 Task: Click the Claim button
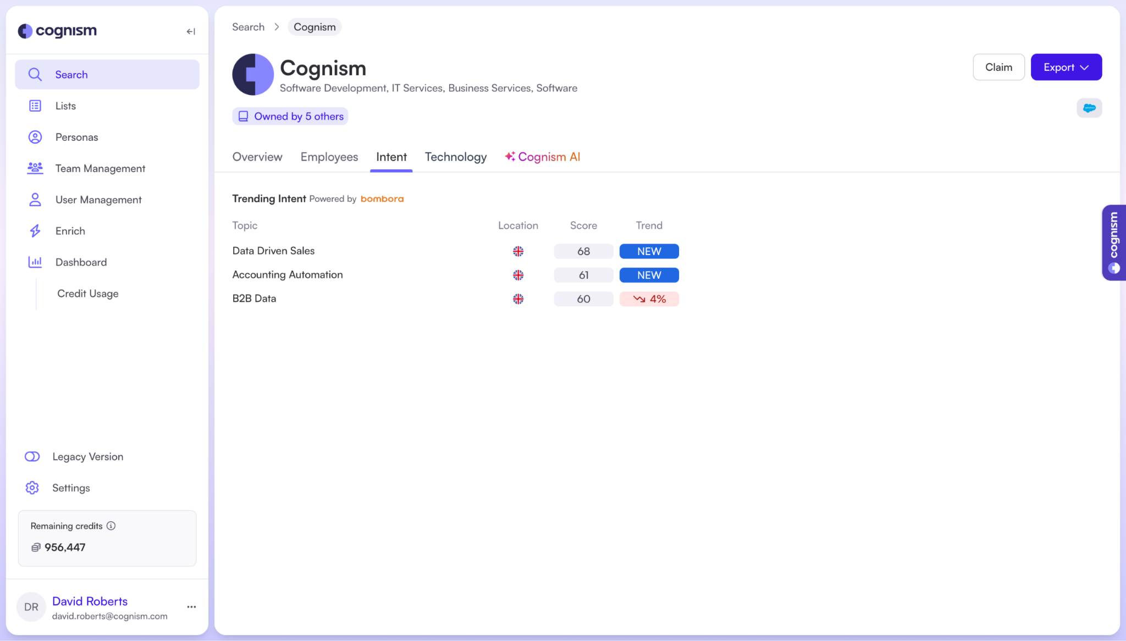click(x=998, y=67)
